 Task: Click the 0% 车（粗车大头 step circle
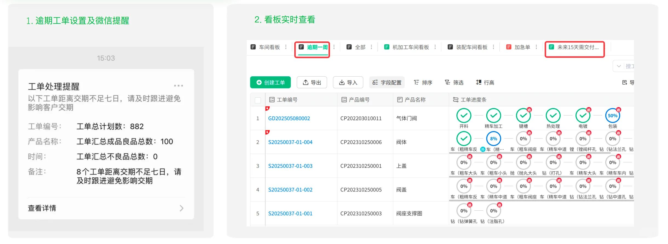pyautogui.click(x=464, y=162)
